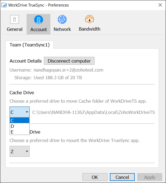Open the mount drive dropdown showing Z
166x183 pixels.
(19, 151)
